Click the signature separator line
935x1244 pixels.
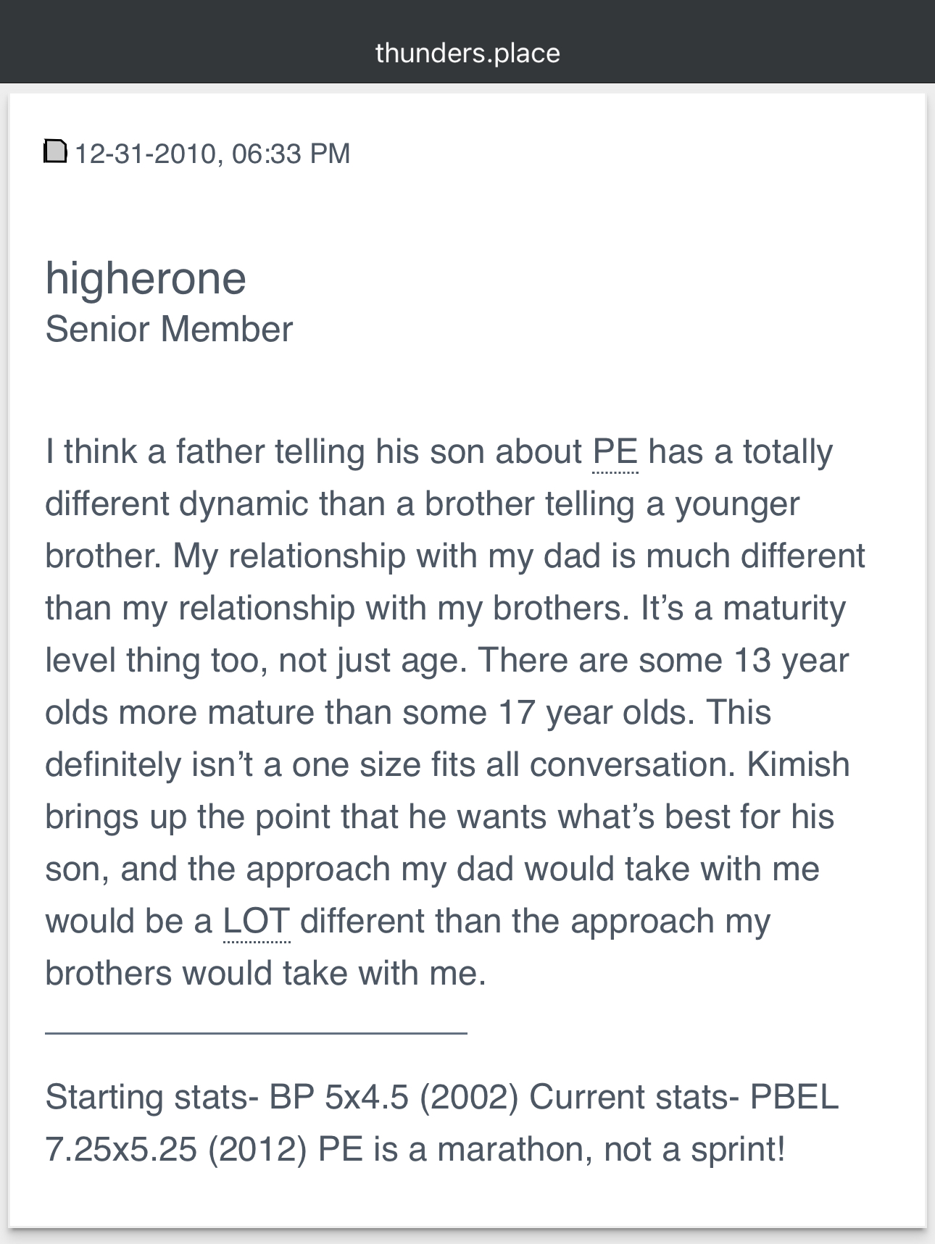click(256, 1032)
